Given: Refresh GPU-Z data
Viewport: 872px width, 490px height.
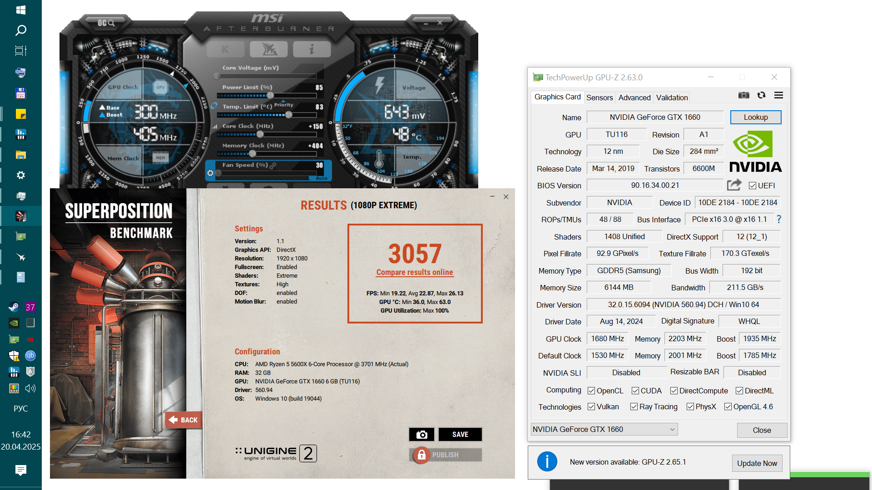Looking at the screenshot, I should click(761, 95).
